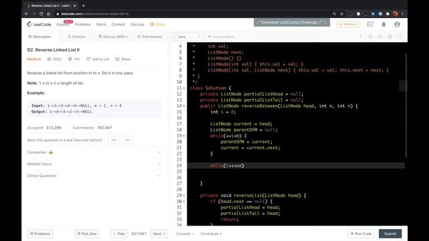Add problem to list heart icon

[88, 59]
